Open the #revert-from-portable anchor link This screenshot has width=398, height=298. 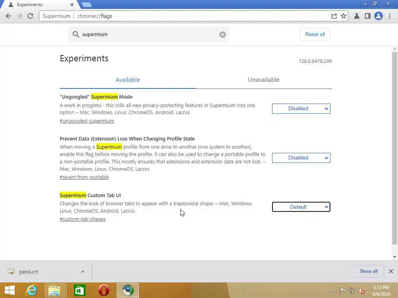click(x=84, y=177)
